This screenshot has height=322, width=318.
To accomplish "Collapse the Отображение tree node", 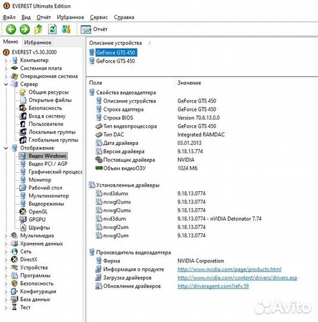I will pos(6,148).
